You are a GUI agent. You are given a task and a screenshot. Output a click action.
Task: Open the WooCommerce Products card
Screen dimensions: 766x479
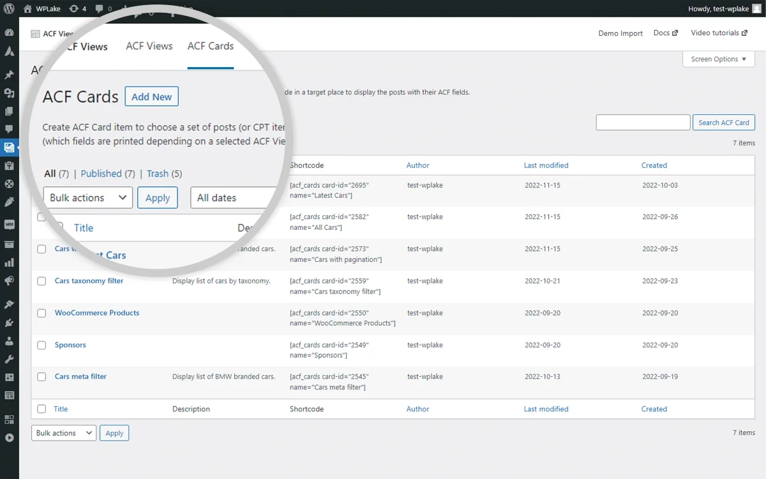97,313
